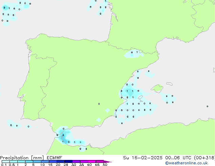This screenshot has width=215, height=166.
Task: Click the 0.1–0.5 mm legend color swatch
Action: pyautogui.click(x=6, y=162)
